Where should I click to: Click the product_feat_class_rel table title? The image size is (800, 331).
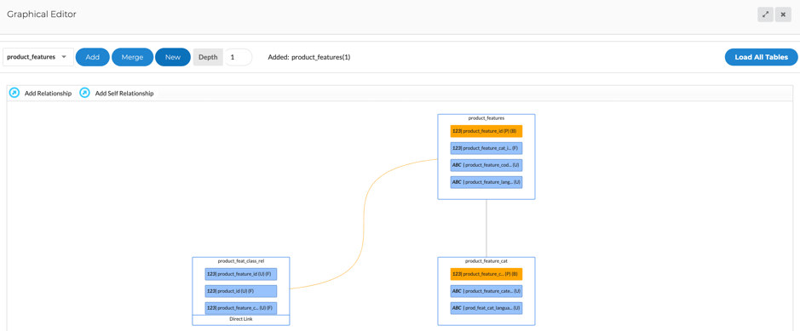241,260
